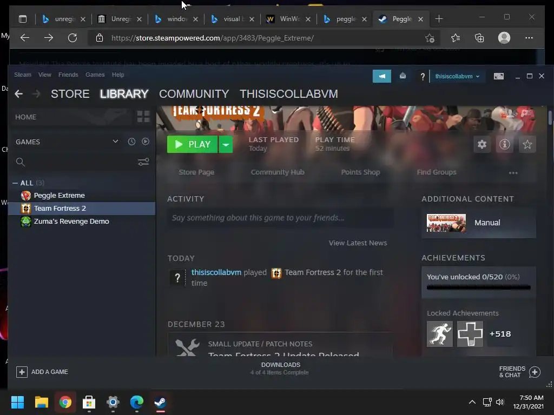The height and width of the screenshot is (415, 554).
Task: Click the library search magnifier icon
Action: tap(21, 162)
